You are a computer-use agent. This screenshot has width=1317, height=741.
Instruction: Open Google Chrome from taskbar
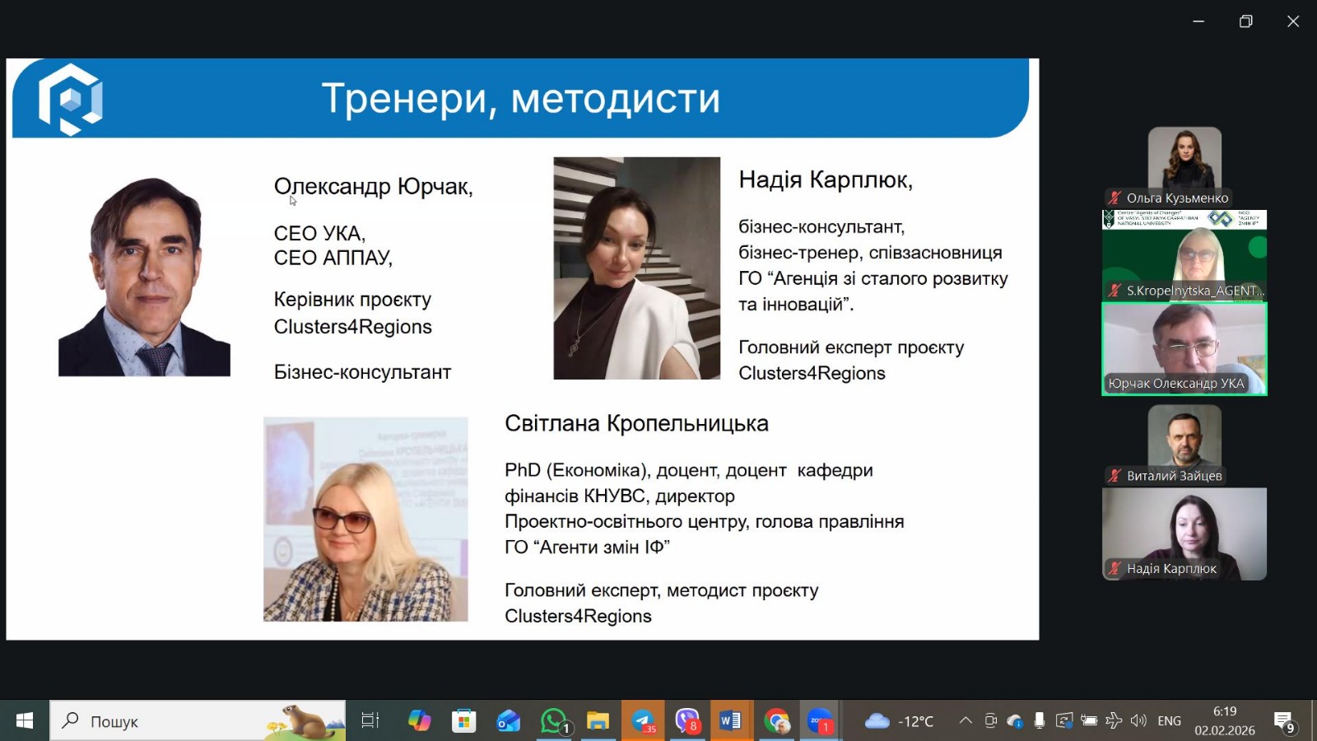point(775,721)
